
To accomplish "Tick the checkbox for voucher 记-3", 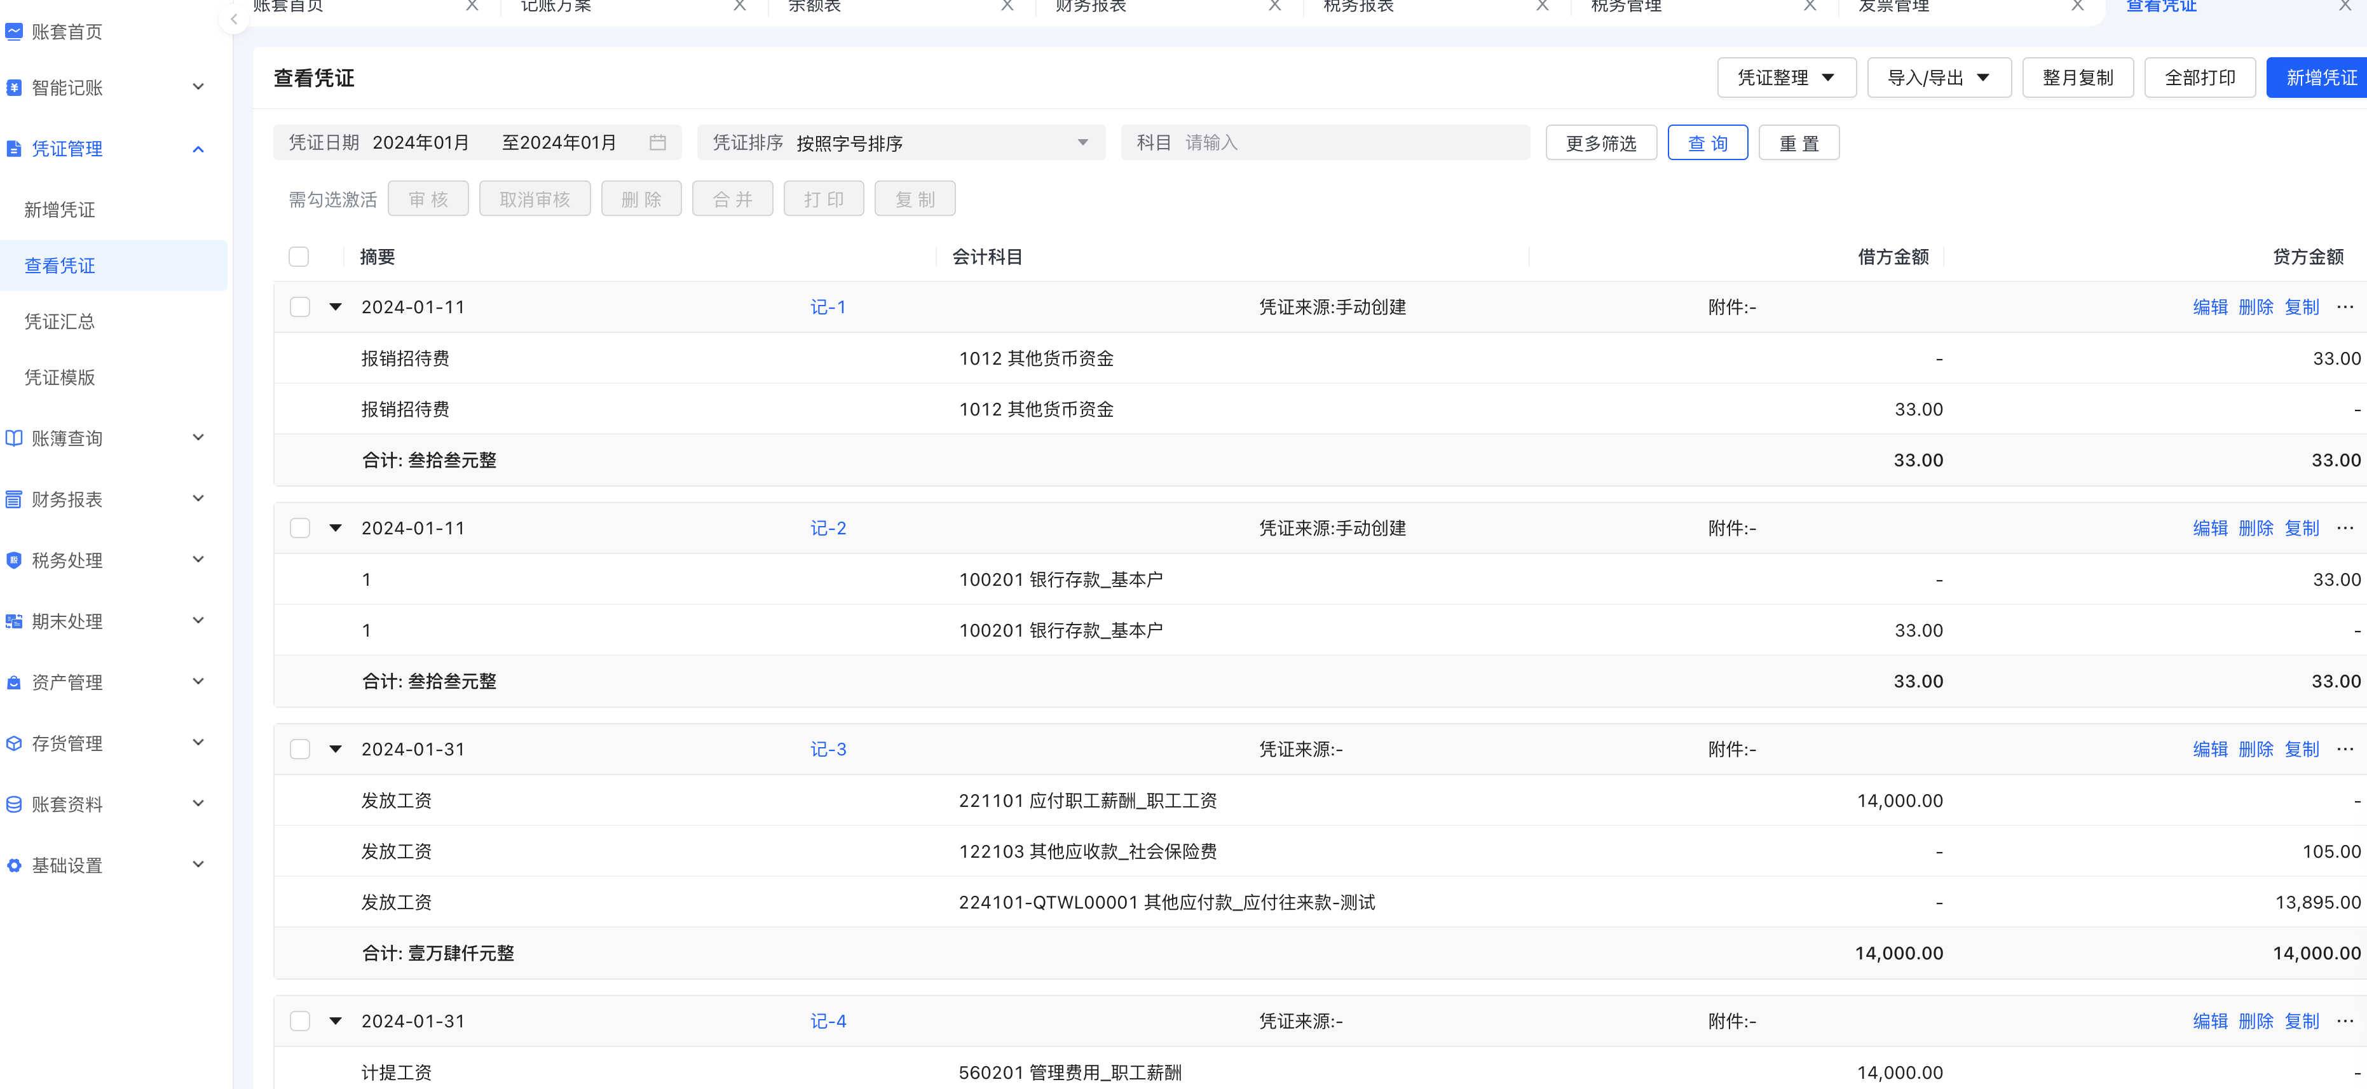I will click(299, 749).
